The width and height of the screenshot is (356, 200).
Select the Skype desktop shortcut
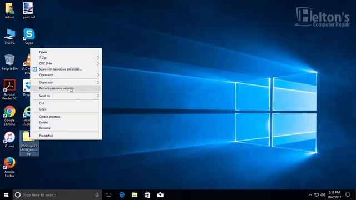coord(29,37)
